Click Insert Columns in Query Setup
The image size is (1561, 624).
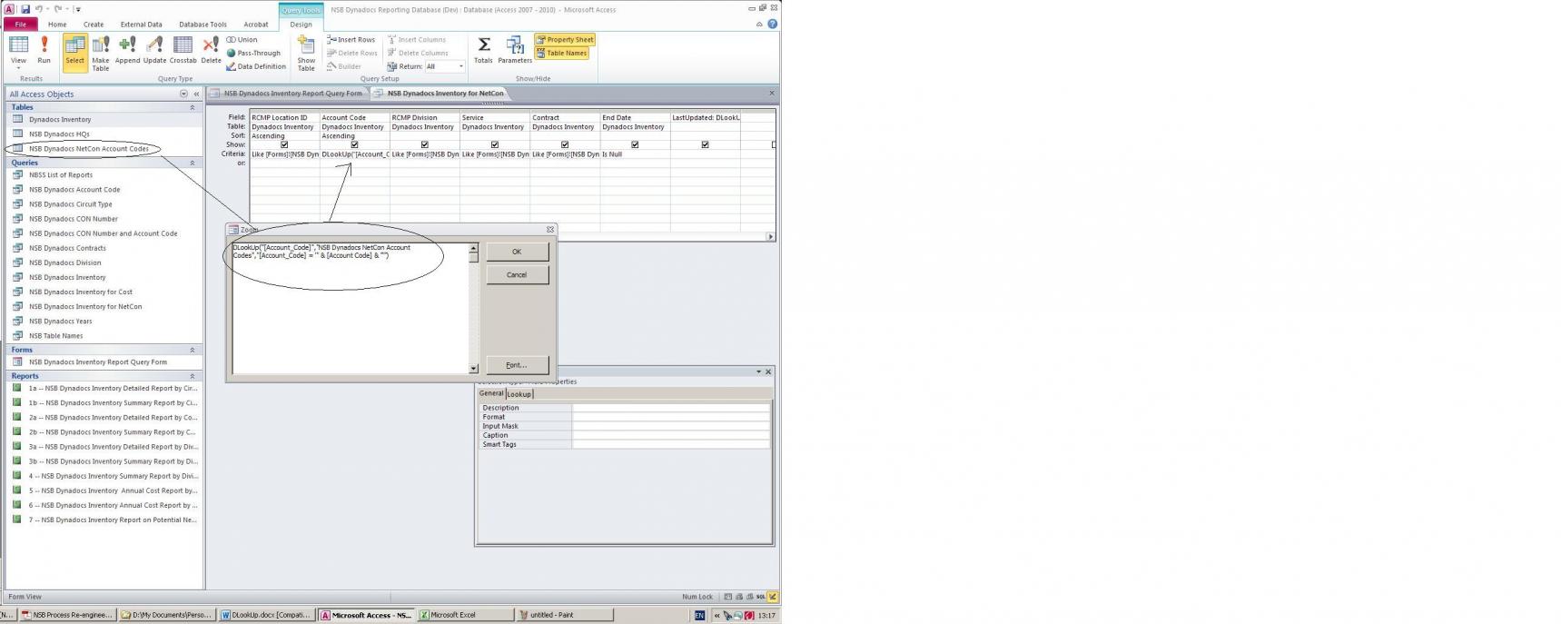click(417, 40)
